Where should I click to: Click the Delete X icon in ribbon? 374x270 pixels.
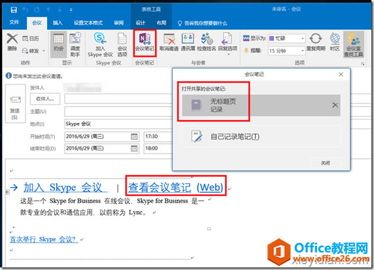[x=12, y=39]
